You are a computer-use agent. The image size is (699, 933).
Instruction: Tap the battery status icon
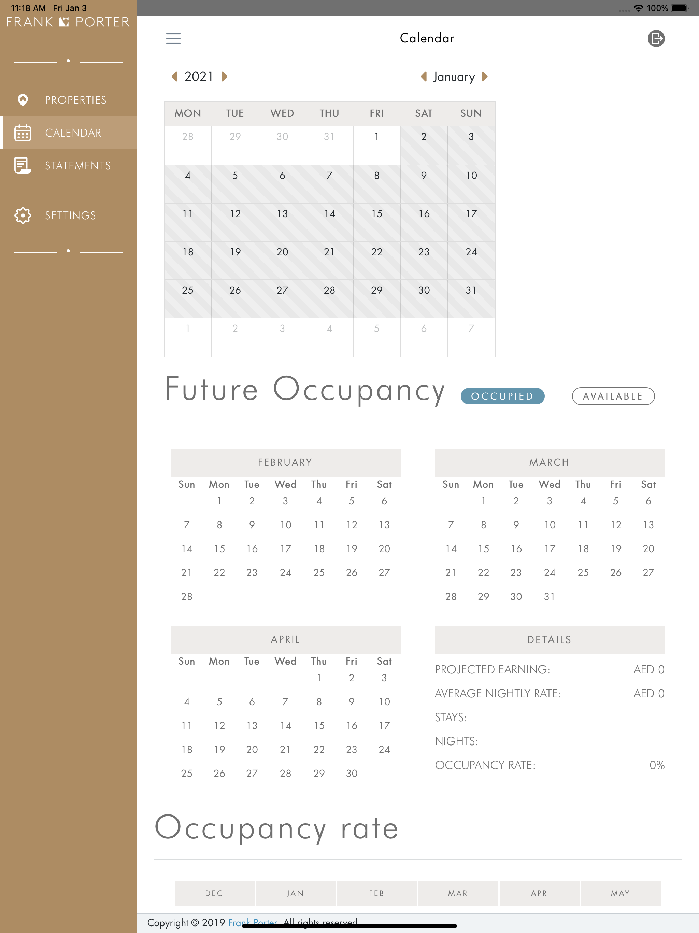tap(679, 8)
